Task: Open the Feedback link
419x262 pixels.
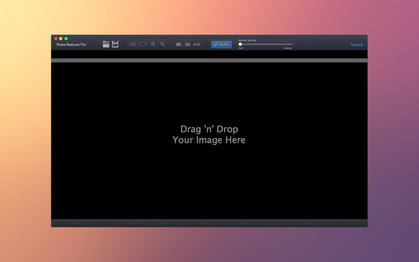Action: [x=357, y=45]
